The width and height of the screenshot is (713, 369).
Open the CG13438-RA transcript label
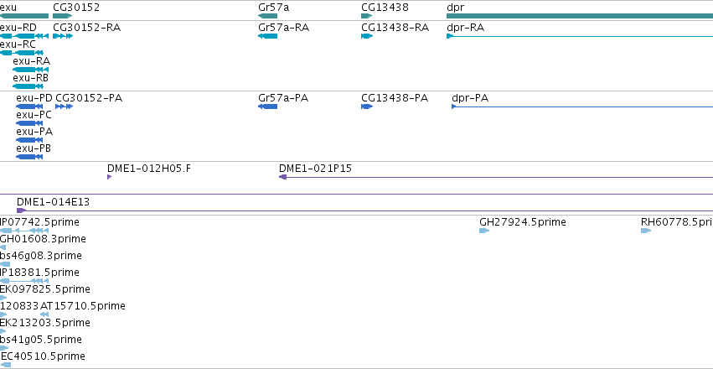coord(395,28)
